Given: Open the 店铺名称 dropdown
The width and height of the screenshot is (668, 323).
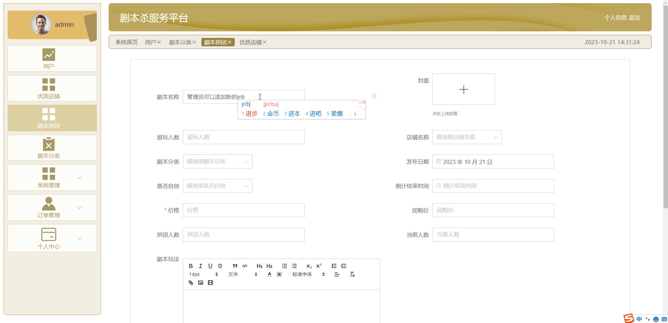Looking at the screenshot, I should coord(467,137).
